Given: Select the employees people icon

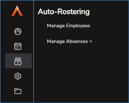Looking at the screenshot, I should [x=18, y=61].
